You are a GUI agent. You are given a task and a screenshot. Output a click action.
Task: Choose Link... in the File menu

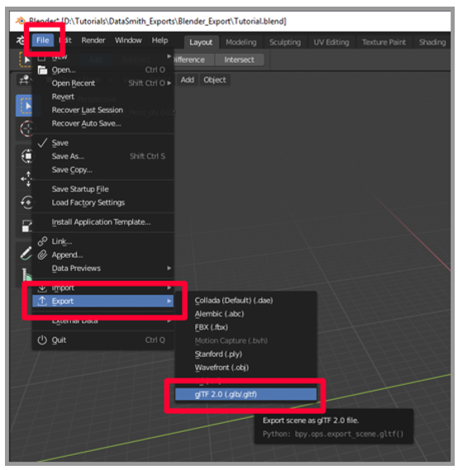tap(103, 241)
